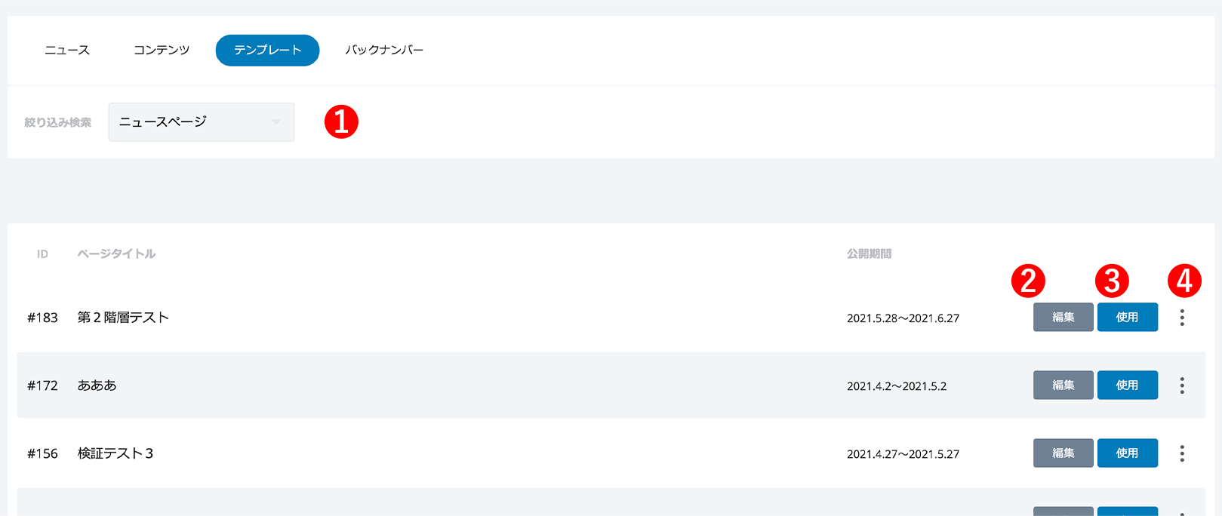Switch to the コンテンツ tab
Image resolution: width=1222 pixels, height=516 pixels.
point(162,50)
